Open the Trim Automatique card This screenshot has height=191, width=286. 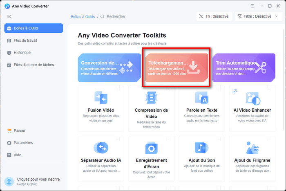click(x=244, y=67)
